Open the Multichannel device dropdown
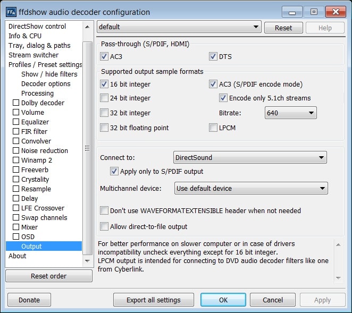The height and width of the screenshot is (313, 352). point(251,188)
